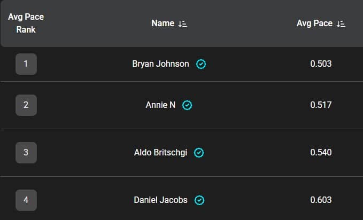Click the rank 4 number badge
363x220 pixels.
26,200
